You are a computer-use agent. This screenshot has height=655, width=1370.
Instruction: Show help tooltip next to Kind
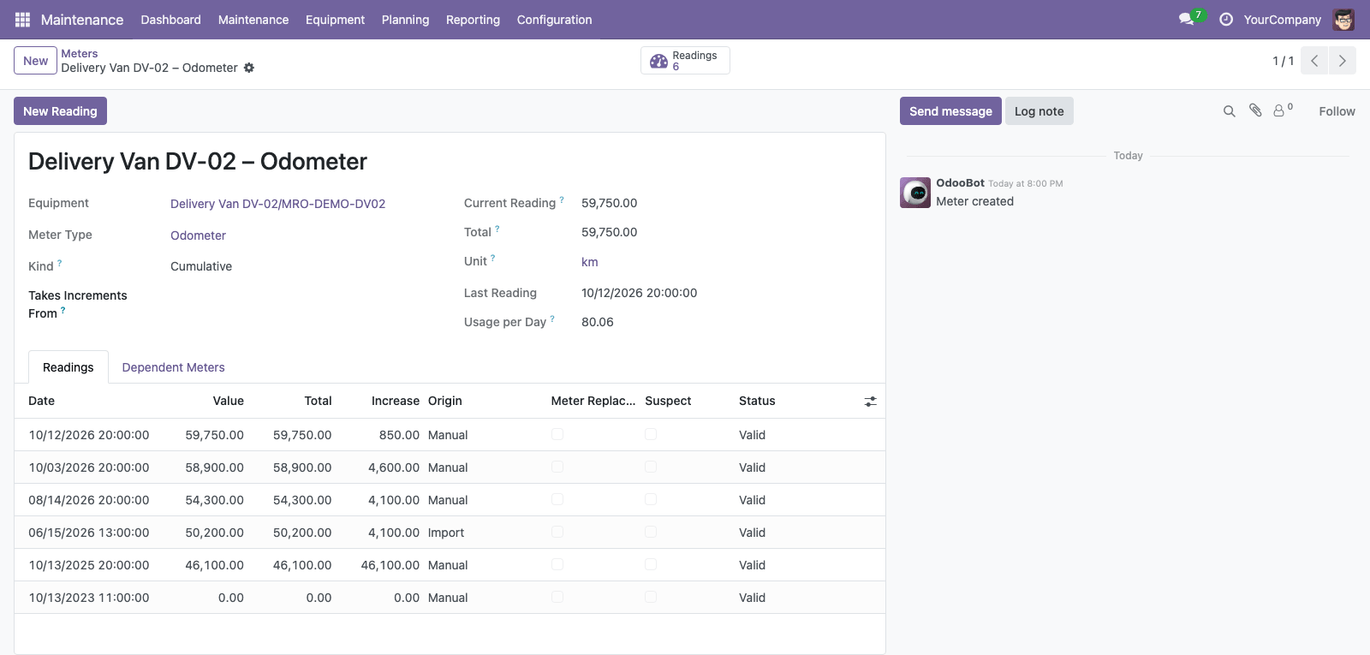click(59, 263)
